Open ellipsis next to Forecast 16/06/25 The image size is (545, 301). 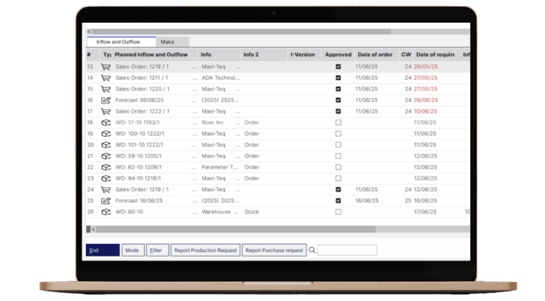[195, 201]
